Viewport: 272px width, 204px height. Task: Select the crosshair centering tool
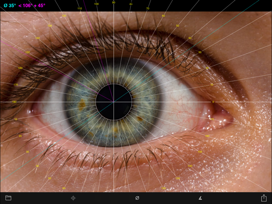click(x=73, y=198)
